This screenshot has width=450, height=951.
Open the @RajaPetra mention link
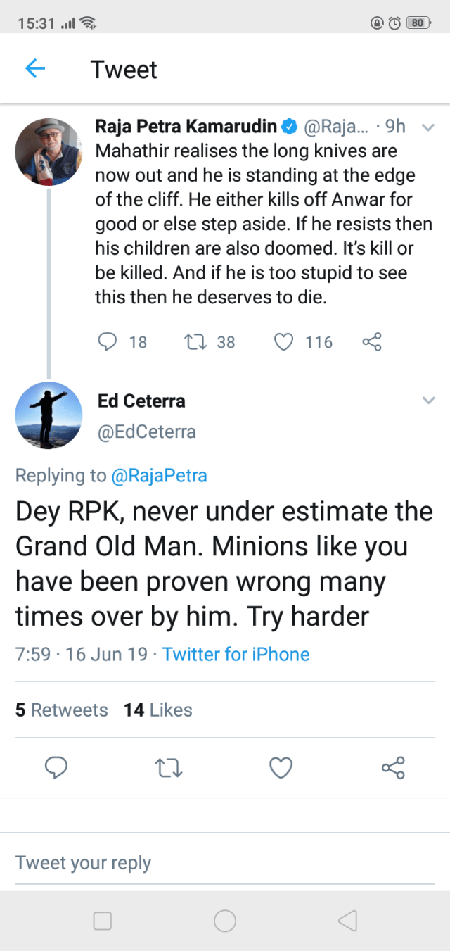tap(159, 476)
